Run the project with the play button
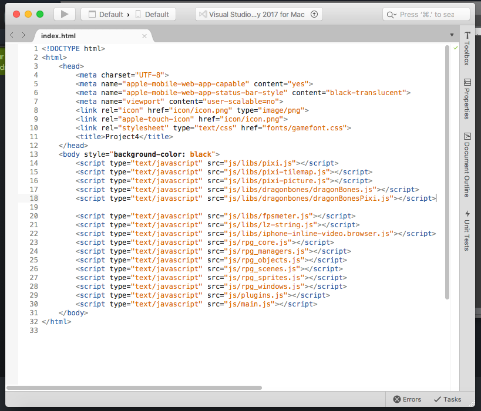The height and width of the screenshot is (411, 481). (65, 15)
